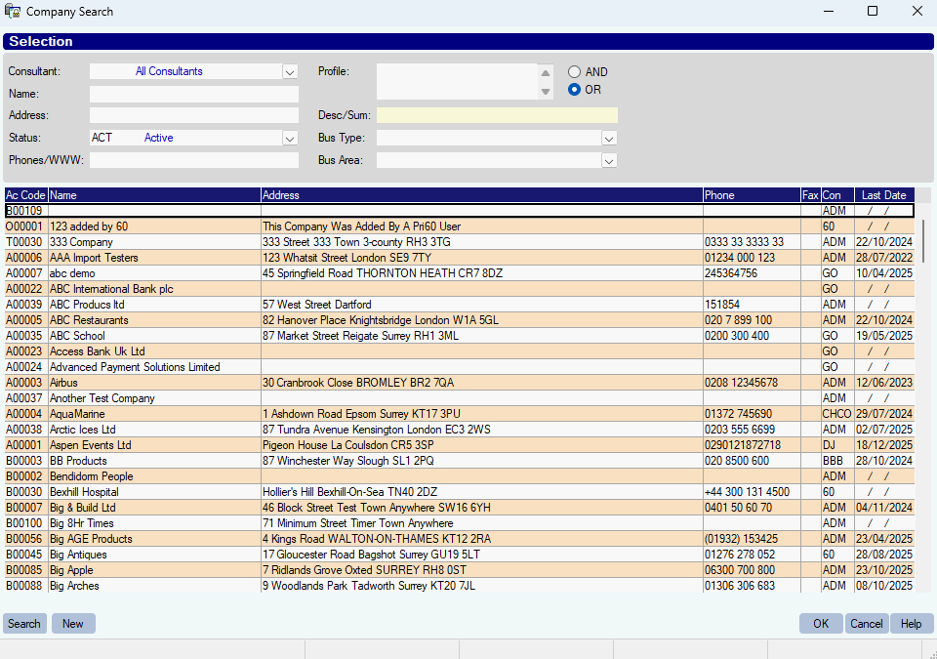
Task: Select the 'Big Arches' row
Action: [x=460, y=586]
